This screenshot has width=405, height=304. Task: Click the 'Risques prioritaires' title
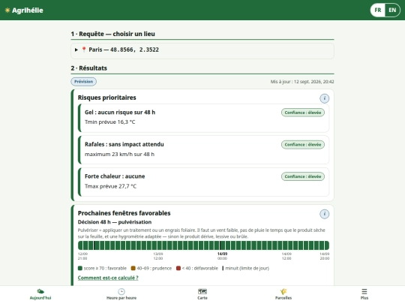(107, 98)
